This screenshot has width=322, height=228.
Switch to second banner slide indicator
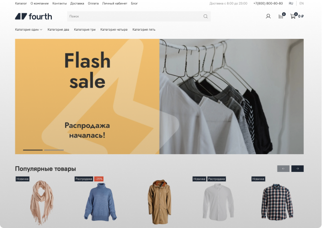(54, 150)
